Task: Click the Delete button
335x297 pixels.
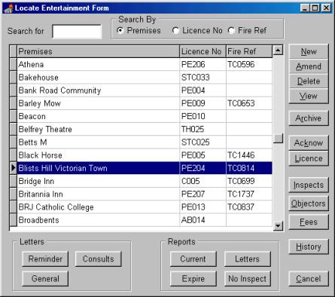Action: point(309,81)
